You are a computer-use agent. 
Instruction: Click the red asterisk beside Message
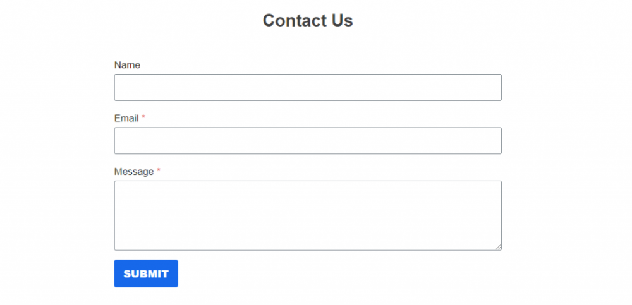159,171
